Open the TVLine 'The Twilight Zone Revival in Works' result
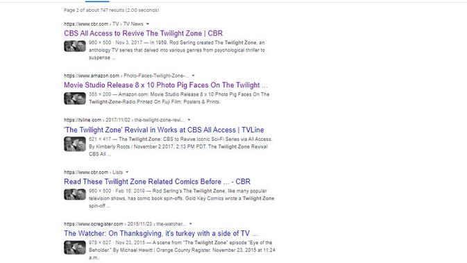Image resolution: width=467 pixels, height=263 pixels. tap(164, 130)
